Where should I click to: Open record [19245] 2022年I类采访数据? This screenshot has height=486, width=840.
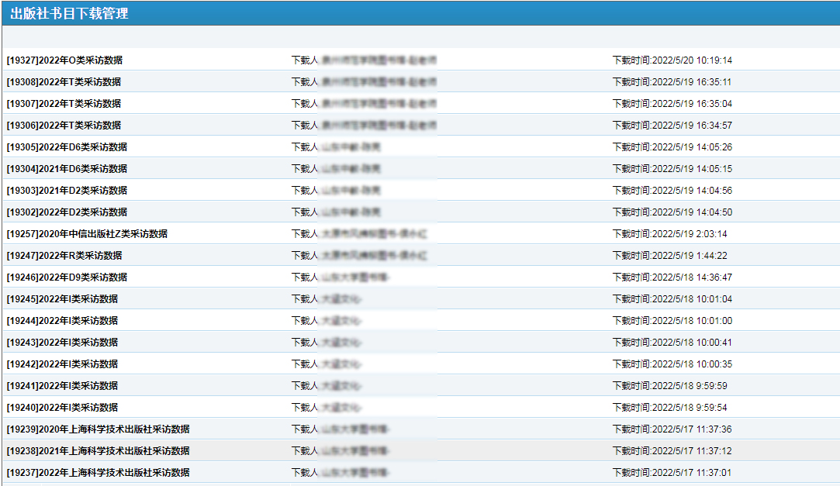pyautogui.click(x=62, y=299)
